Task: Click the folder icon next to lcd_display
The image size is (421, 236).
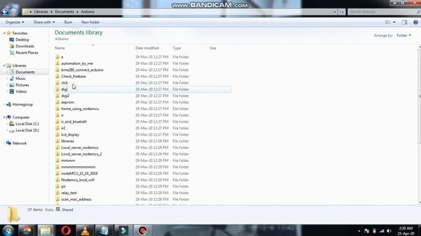Action: coord(57,134)
